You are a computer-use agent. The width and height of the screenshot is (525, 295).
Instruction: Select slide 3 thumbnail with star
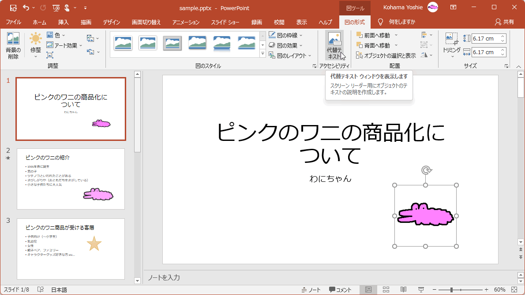[71, 249]
